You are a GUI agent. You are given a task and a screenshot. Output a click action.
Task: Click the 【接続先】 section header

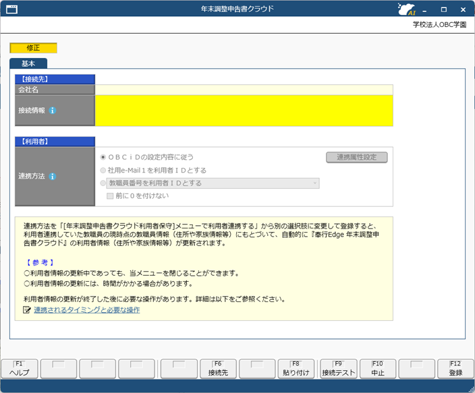click(x=55, y=80)
